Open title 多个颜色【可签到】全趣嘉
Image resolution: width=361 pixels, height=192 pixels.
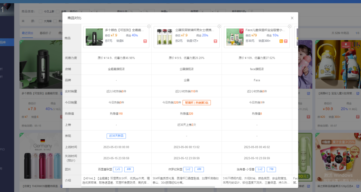point(124,30)
